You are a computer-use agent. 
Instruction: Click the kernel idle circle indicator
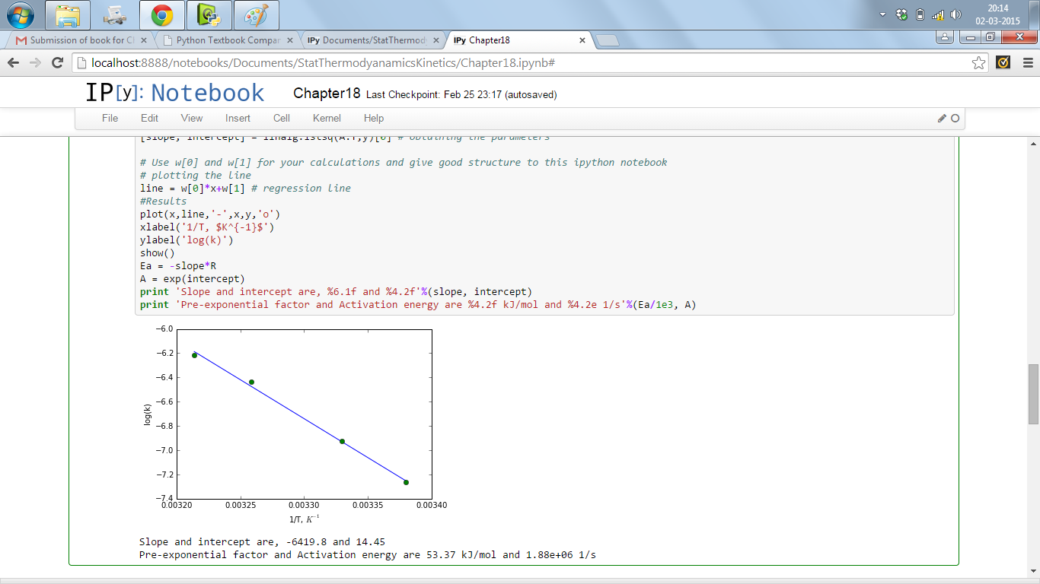[x=955, y=119]
